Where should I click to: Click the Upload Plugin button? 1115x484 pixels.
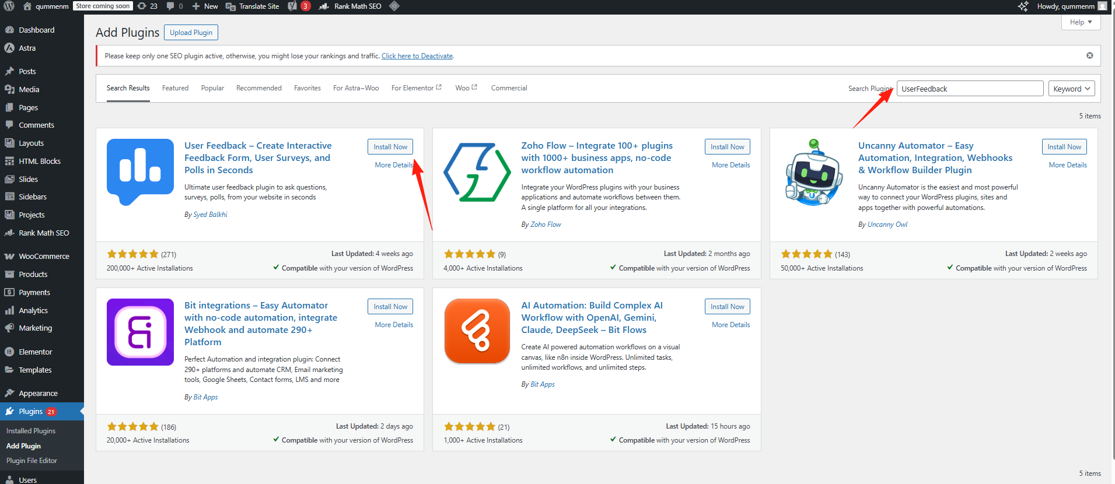pos(191,33)
